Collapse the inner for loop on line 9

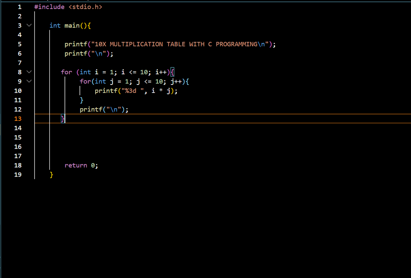click(29, 81)
